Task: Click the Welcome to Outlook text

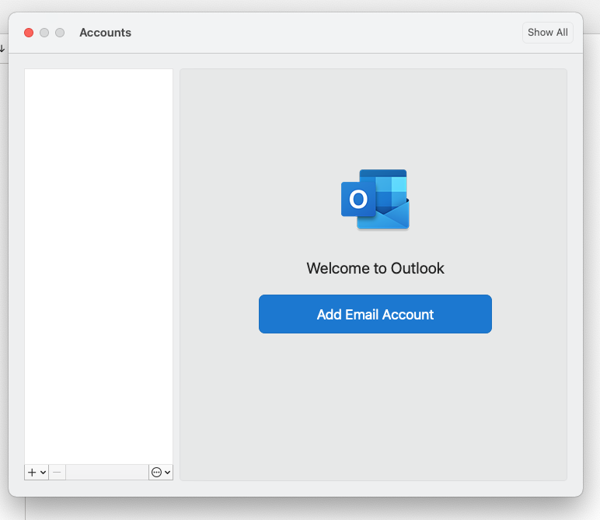Action: pos(375,268)
